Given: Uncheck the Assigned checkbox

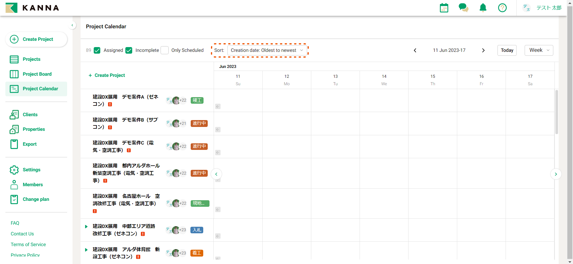Looking at the screenshot, I should click(x=97, y=50).
